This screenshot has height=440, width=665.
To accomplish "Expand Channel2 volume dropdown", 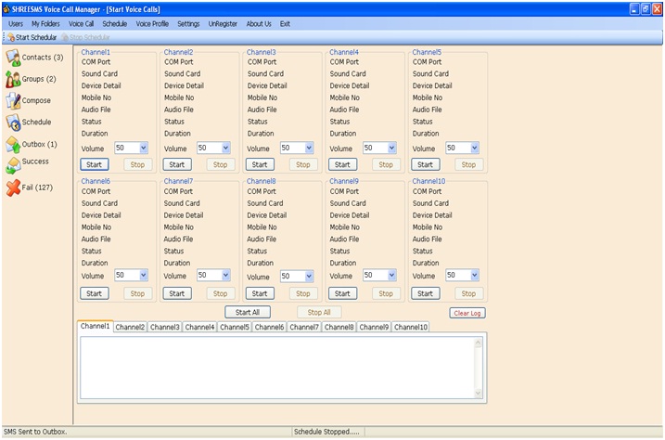I will [x=225, y=148].
